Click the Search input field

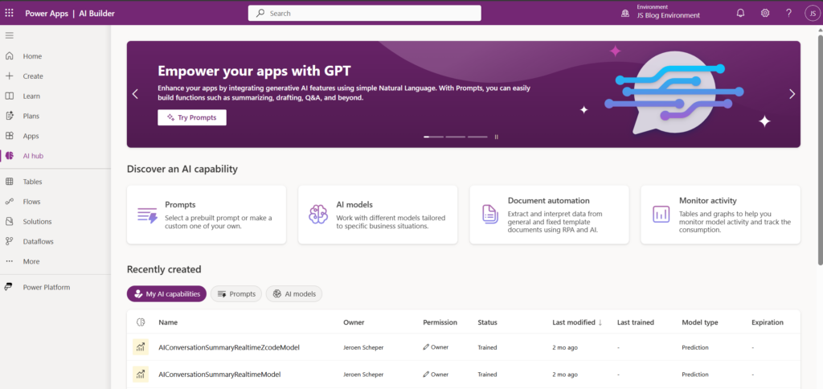point(364,13)
